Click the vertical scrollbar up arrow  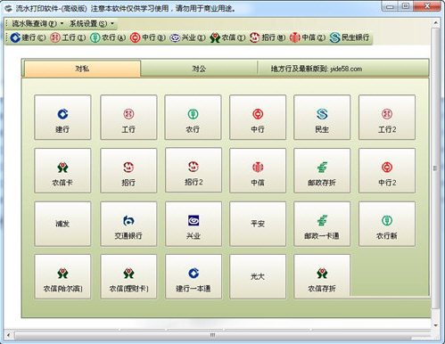(435, 22)
